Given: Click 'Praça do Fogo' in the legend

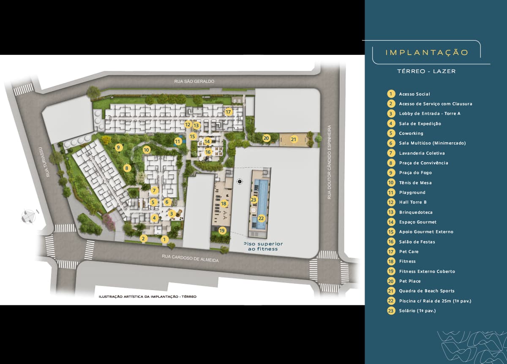Looking at the screenshot, I should (415, 173).
